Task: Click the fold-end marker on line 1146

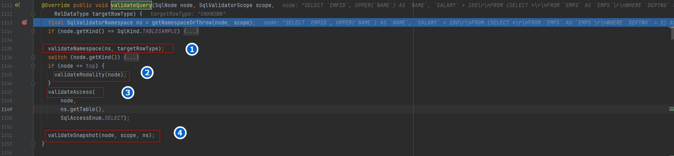Action: click(x=33, y=83)
